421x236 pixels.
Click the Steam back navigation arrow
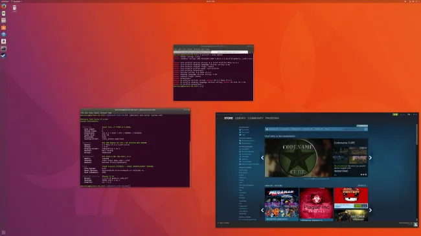pos(218,118)
